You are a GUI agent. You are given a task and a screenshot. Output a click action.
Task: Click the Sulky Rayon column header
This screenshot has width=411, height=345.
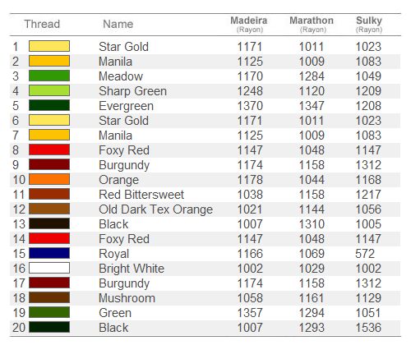[x=369, y=25]
